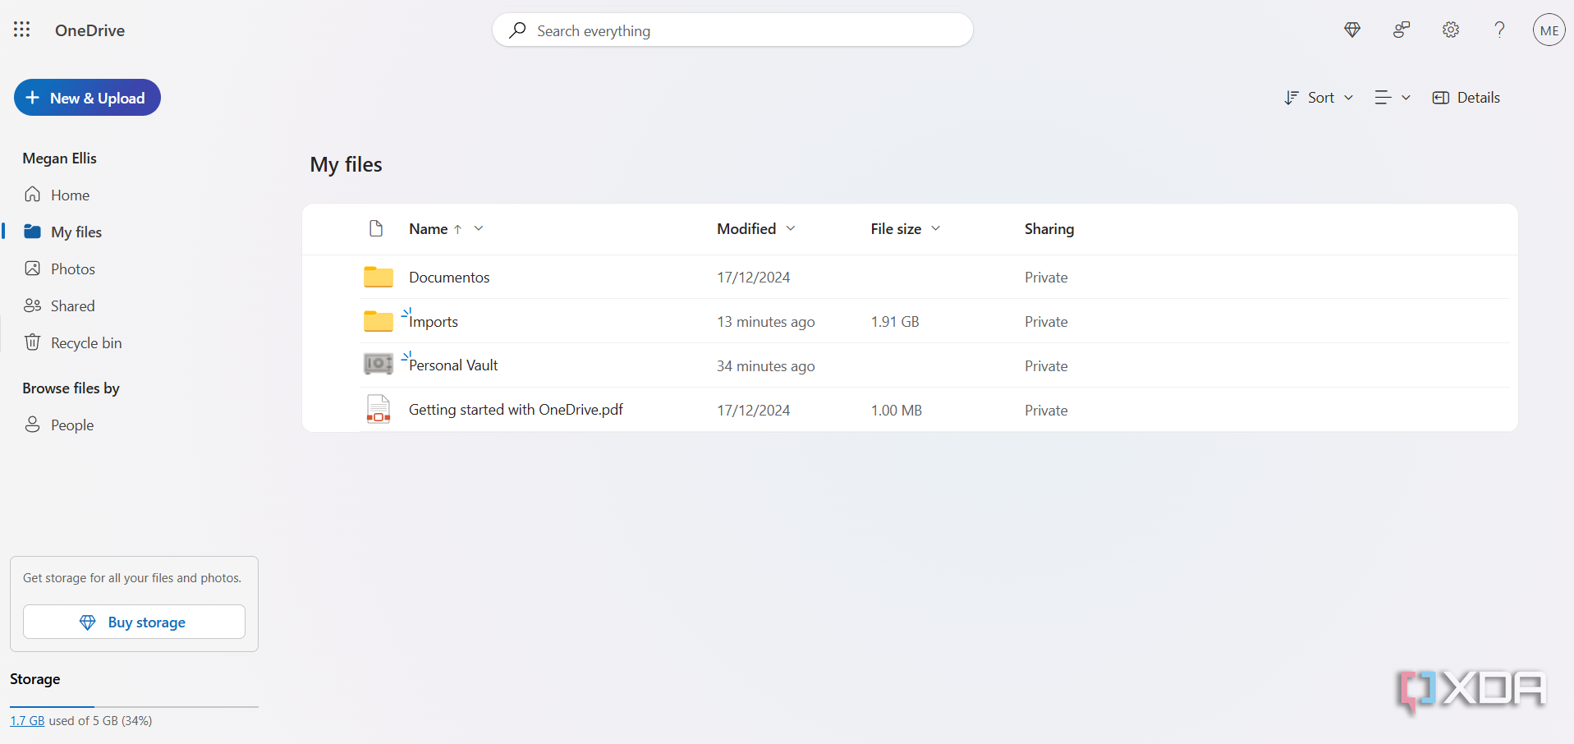Click the Buy storage button

coord(134,622)
